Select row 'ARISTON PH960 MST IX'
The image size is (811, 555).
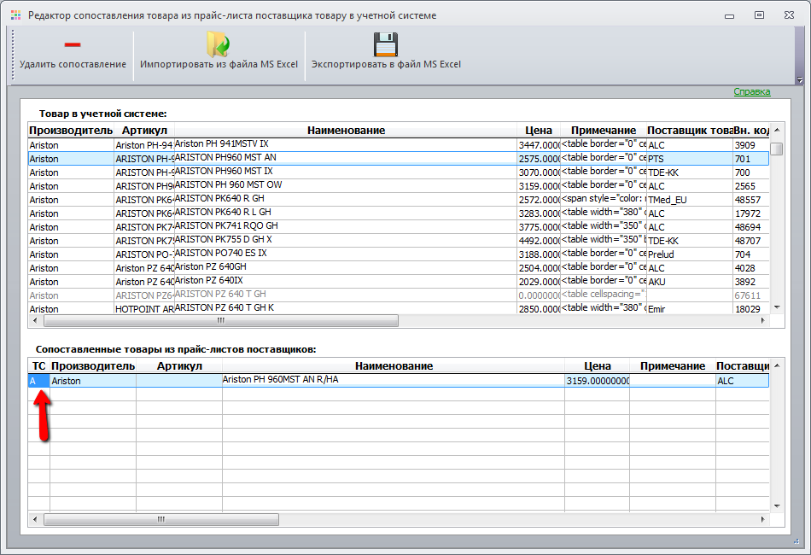[399, 172]
